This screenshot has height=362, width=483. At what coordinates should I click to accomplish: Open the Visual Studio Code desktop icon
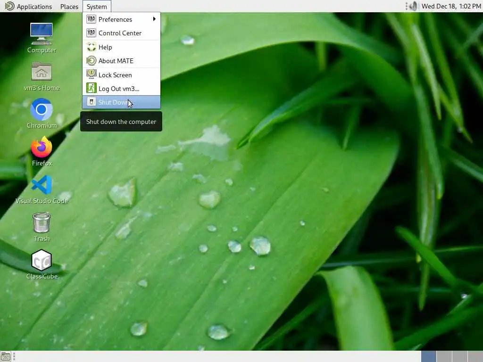(x=42, y=185)
